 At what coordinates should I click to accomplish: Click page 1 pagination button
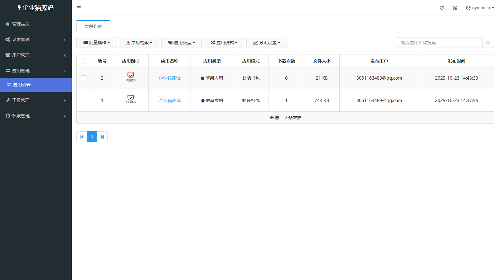tap(92, 137)
